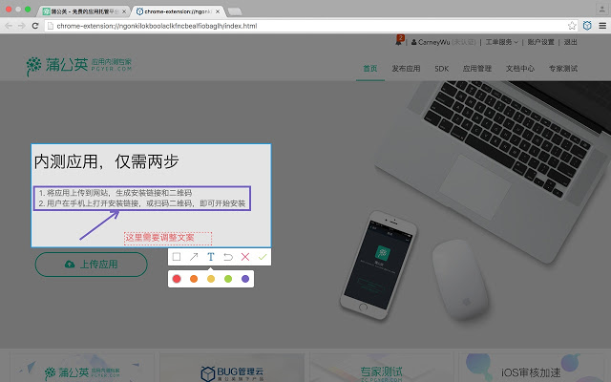This screenshot has height=382, width=611.
Task: Close the chrome-extension browser tab
Action: [x=218, y=11]
